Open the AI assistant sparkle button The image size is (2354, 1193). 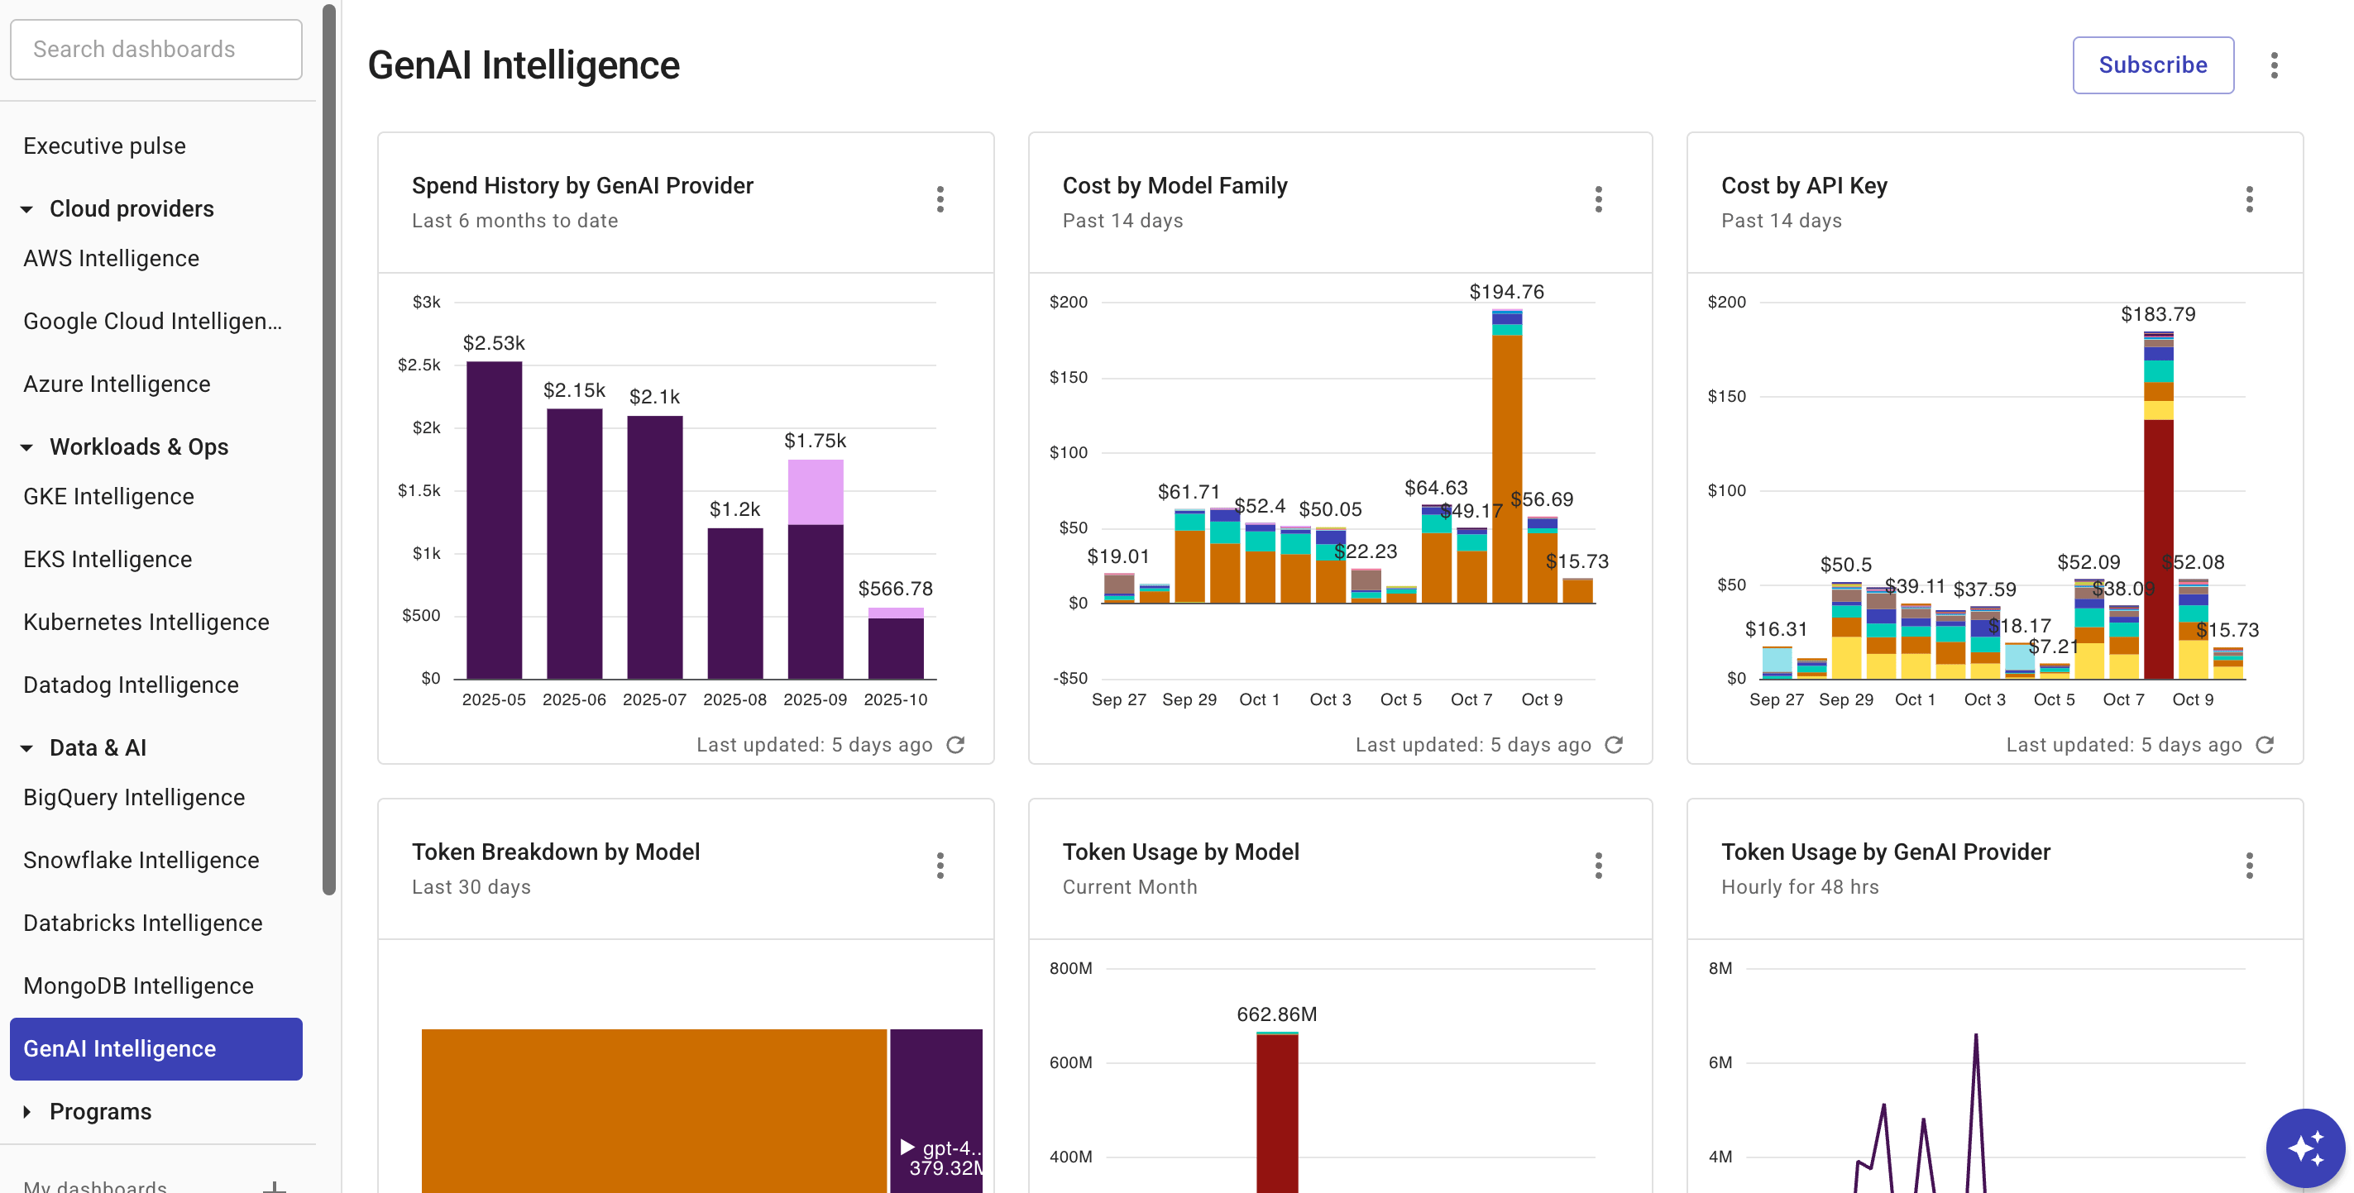[x=2307, y=1148]
